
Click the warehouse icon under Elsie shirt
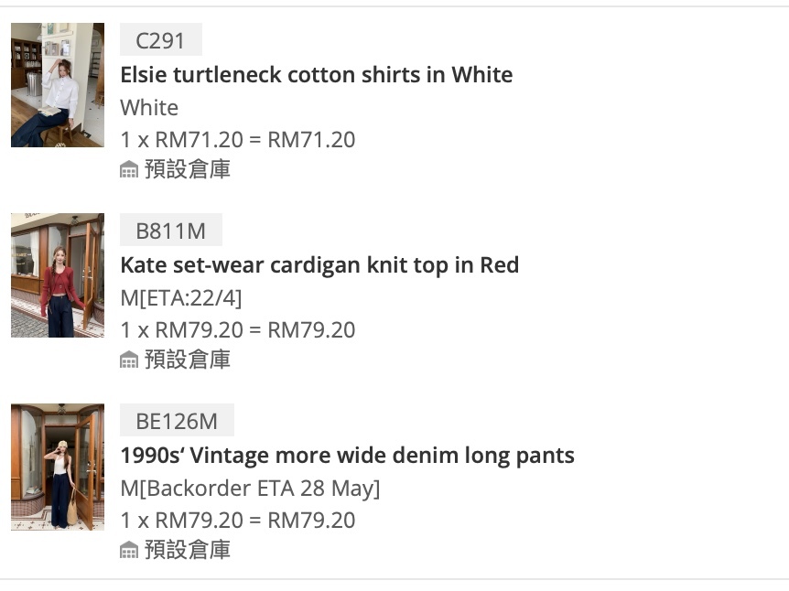pos(129,169)
